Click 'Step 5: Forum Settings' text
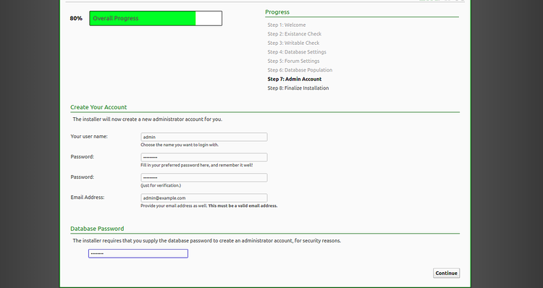 [x=293, y=61]
